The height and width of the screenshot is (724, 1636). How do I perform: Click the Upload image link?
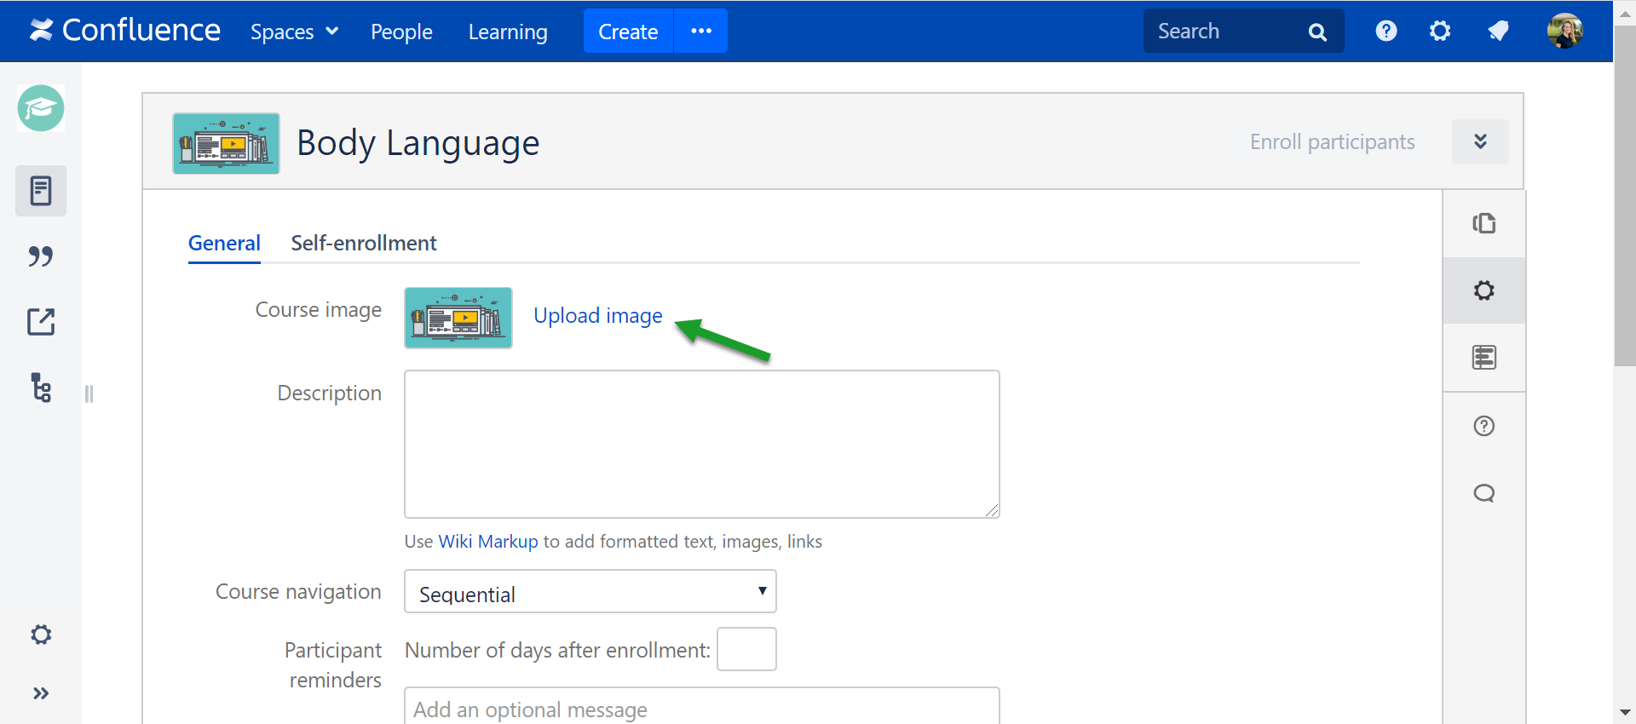[597, 316]
